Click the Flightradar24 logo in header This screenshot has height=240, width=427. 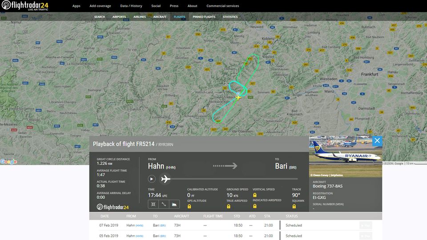coord(25,6)
